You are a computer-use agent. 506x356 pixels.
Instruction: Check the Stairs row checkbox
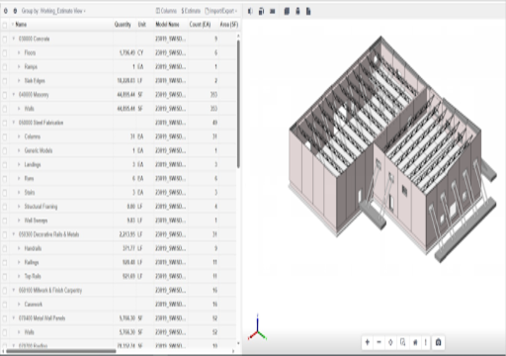(x=5, y=193)
